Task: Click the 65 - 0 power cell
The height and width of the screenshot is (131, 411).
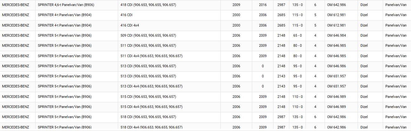Action: coord(297,36)
